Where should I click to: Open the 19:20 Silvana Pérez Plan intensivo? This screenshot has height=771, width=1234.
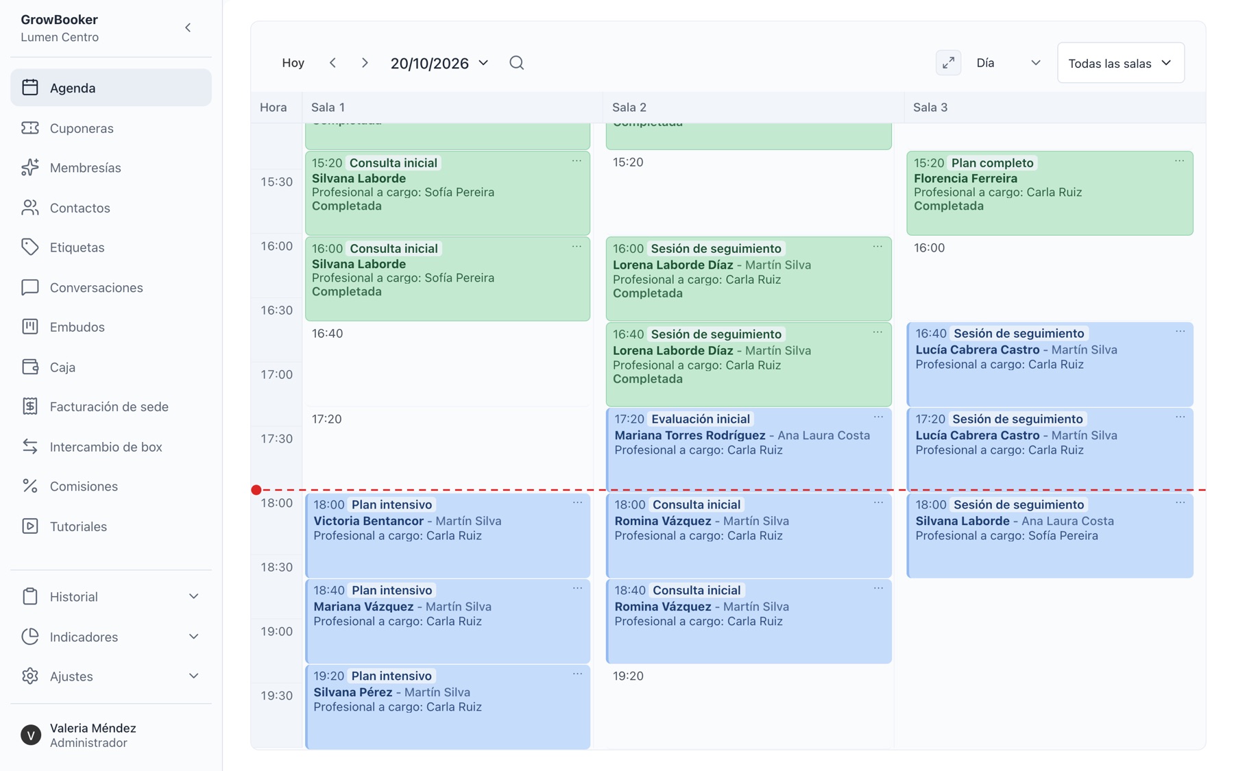coord(448,707)
